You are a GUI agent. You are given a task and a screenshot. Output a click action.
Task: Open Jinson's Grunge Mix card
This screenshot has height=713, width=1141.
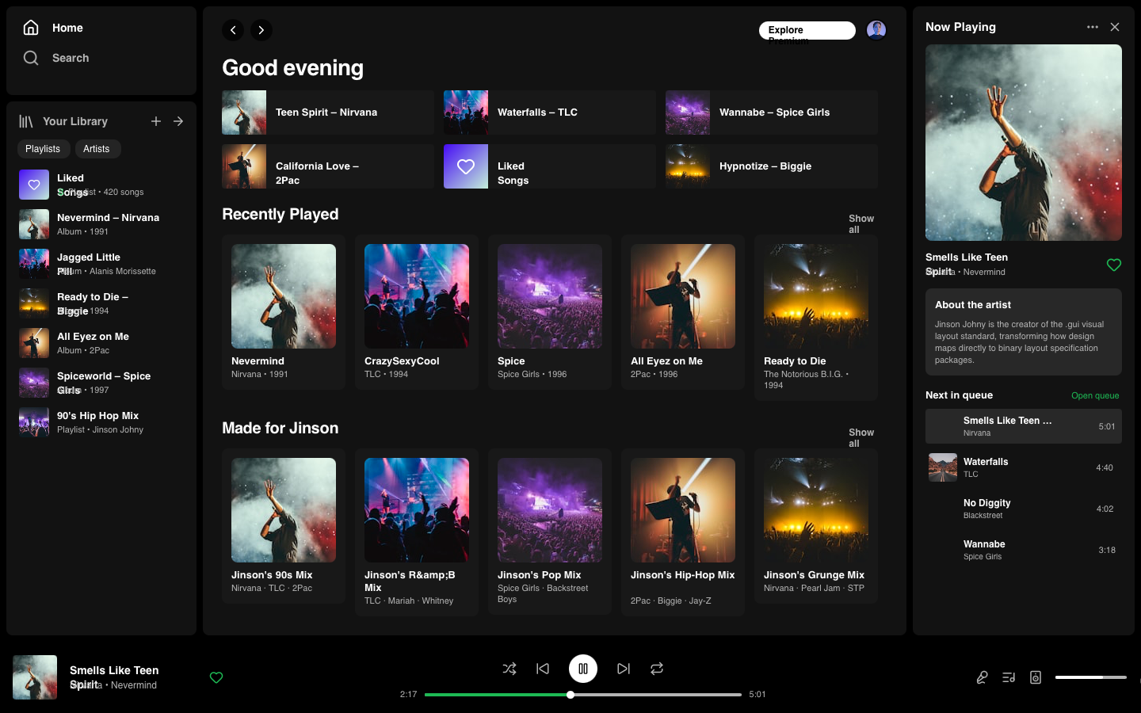tap(816, 526)
